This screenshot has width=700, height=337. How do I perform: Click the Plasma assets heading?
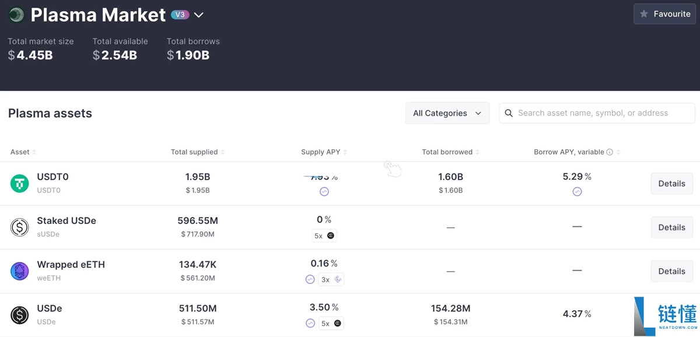click(50, 113)
